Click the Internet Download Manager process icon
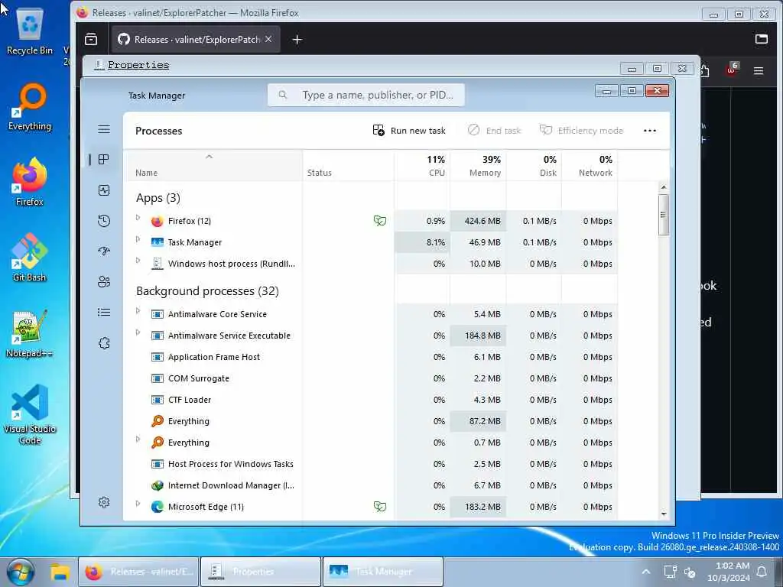783x587 pixels. click(x=158, y=485)
